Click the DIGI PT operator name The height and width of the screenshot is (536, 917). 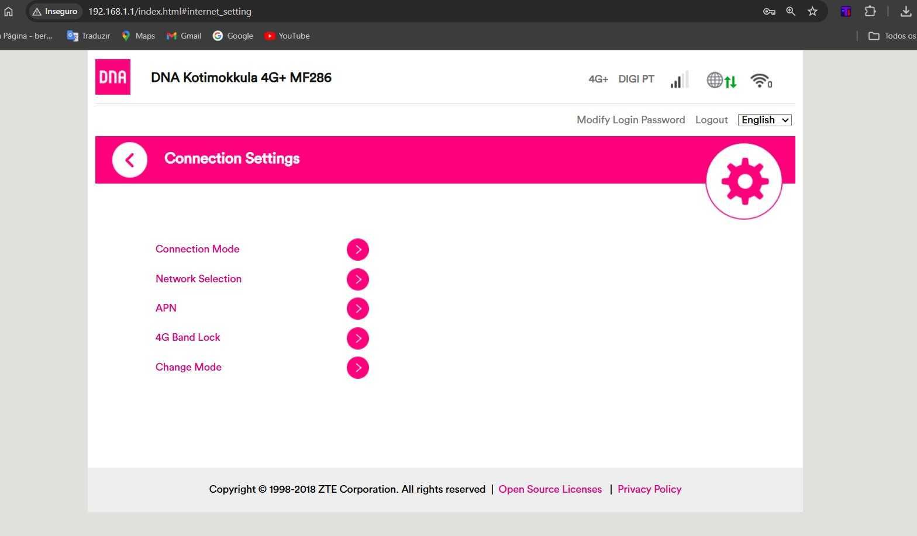pos(636,79)
